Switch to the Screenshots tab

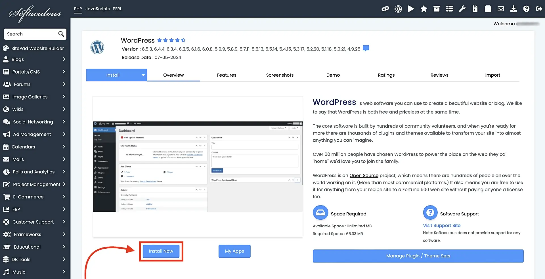coord(280,75)
